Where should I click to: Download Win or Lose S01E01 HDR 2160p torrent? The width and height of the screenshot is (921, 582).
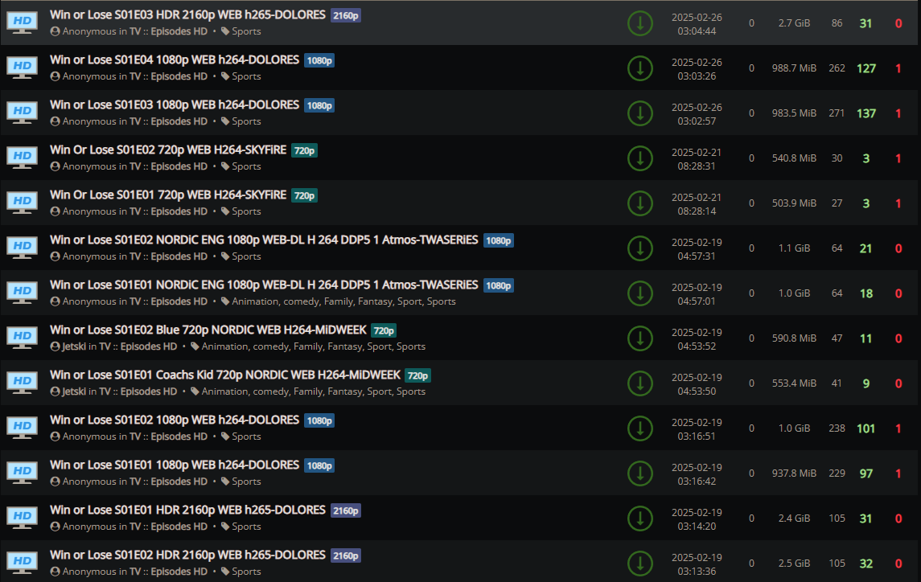pyautogui.click(x=640, y=518)
